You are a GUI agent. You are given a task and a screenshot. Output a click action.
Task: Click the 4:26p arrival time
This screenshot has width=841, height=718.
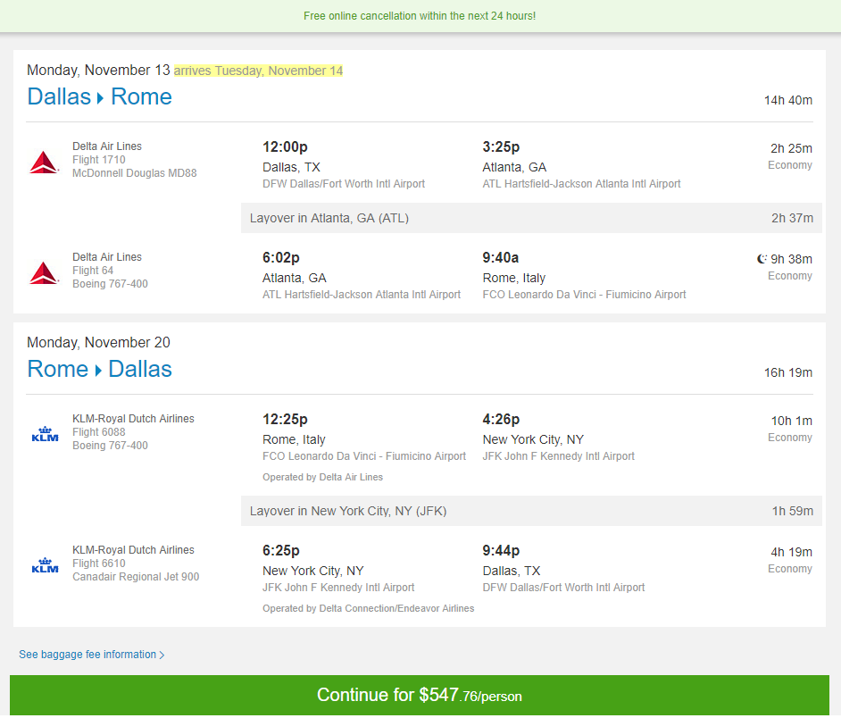501,420
